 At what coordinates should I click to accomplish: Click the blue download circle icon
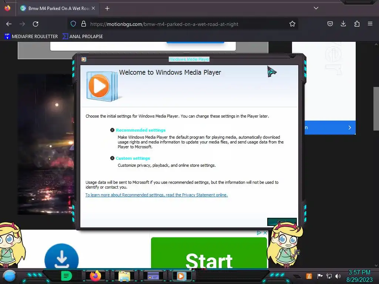pyautogui.click(x=62, y=257)
